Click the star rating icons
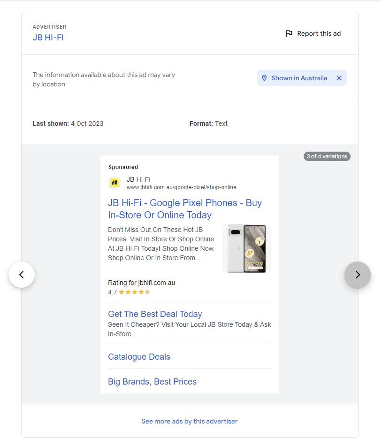The height and width of the screenshot is (439, 382). (x=134, y=292)
